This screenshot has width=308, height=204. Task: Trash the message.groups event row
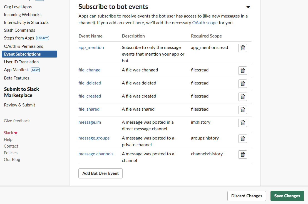pyautogui.click(x=243, y=139)
